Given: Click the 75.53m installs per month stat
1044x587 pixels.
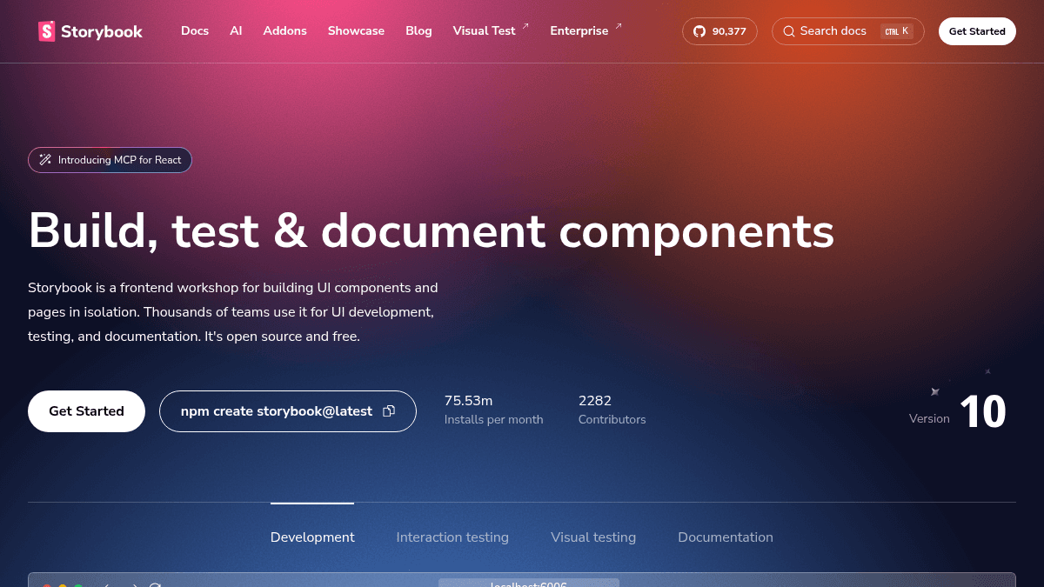Looking at the screenshot, I should [x=493, y=410].
